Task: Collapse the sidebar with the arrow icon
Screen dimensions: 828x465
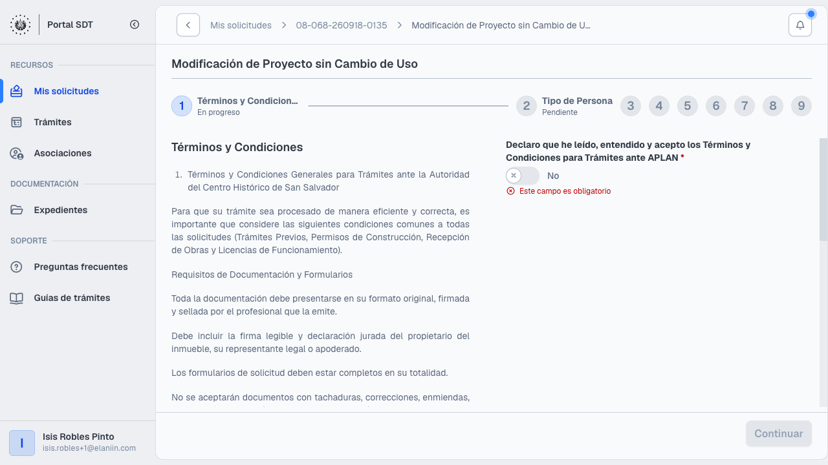Action: pos(135,25)
